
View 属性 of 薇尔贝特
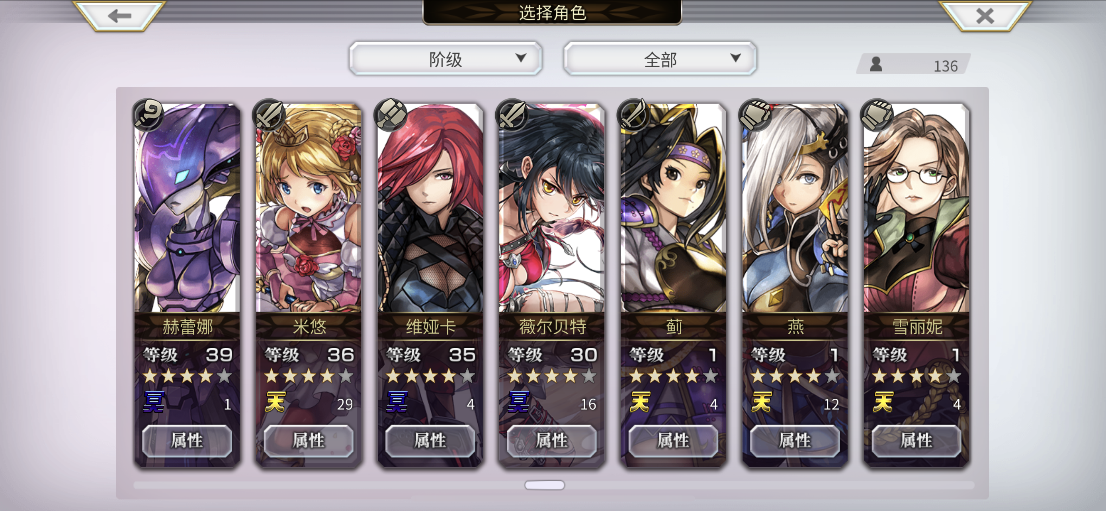click(552, 441)
